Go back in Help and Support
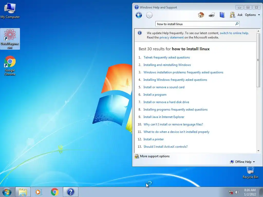263x197 pixels. (x=139, y=15)
